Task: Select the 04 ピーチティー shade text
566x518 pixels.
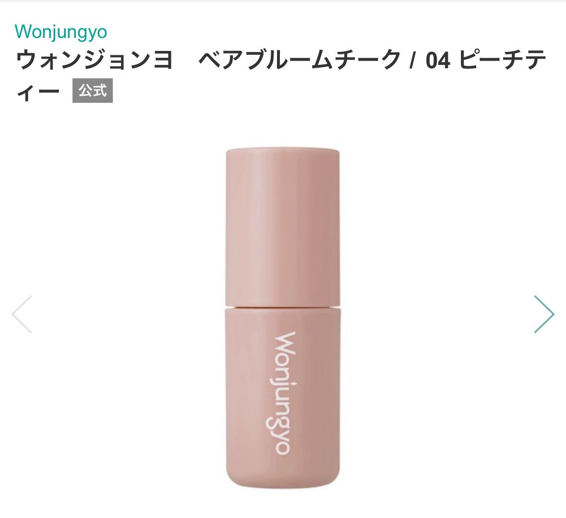Action: pyautogui.click(x=485, y=60)
